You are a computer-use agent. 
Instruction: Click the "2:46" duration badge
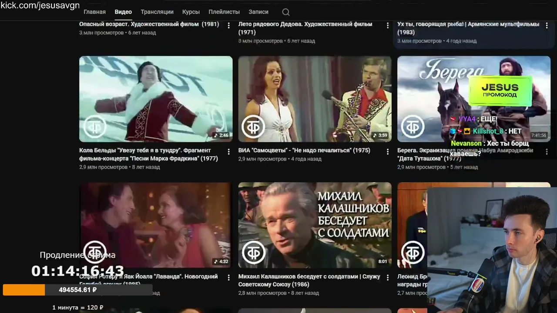pos(221,135)
